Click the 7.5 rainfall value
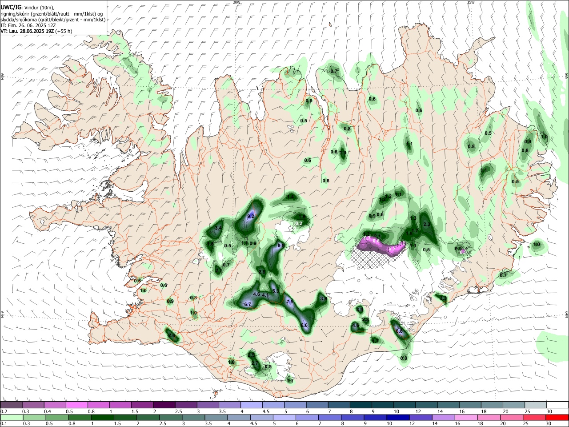 290,302
